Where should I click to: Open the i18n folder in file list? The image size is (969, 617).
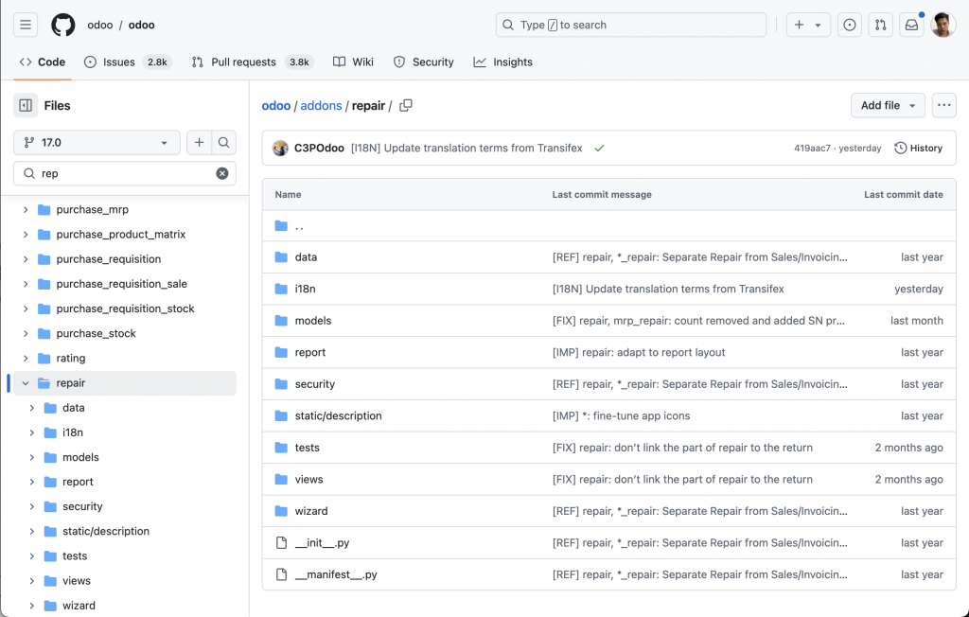click(306, 289)
